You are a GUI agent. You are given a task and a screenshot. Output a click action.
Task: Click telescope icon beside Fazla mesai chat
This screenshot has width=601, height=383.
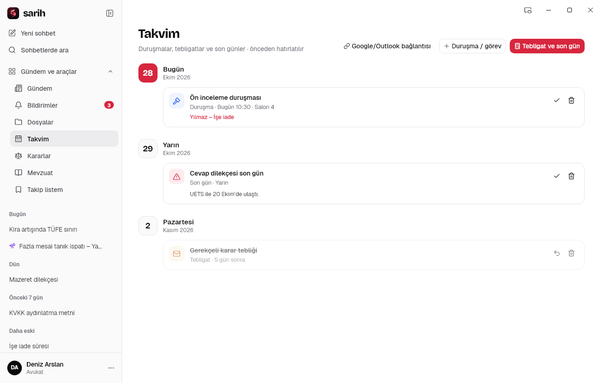12,246
